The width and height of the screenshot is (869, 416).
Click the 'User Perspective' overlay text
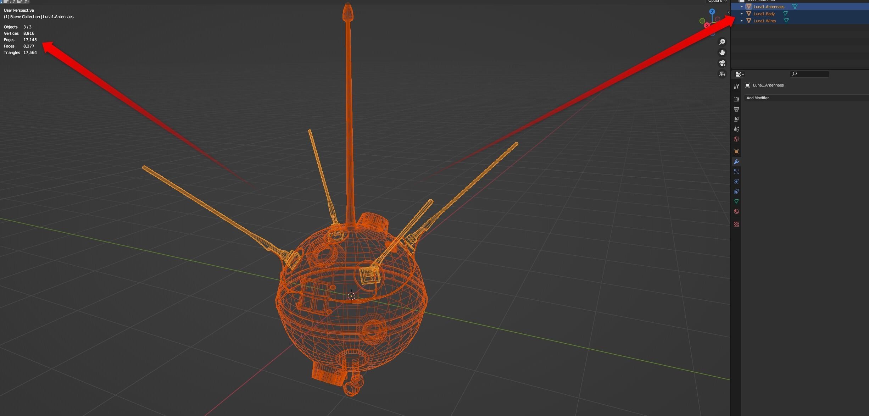click(19, 10)
